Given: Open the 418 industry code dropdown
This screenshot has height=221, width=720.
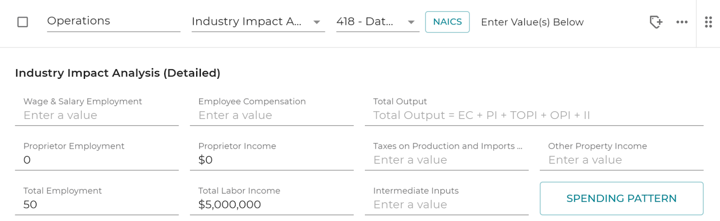Looking at the screenshot, I should click(x=378, y=22).
